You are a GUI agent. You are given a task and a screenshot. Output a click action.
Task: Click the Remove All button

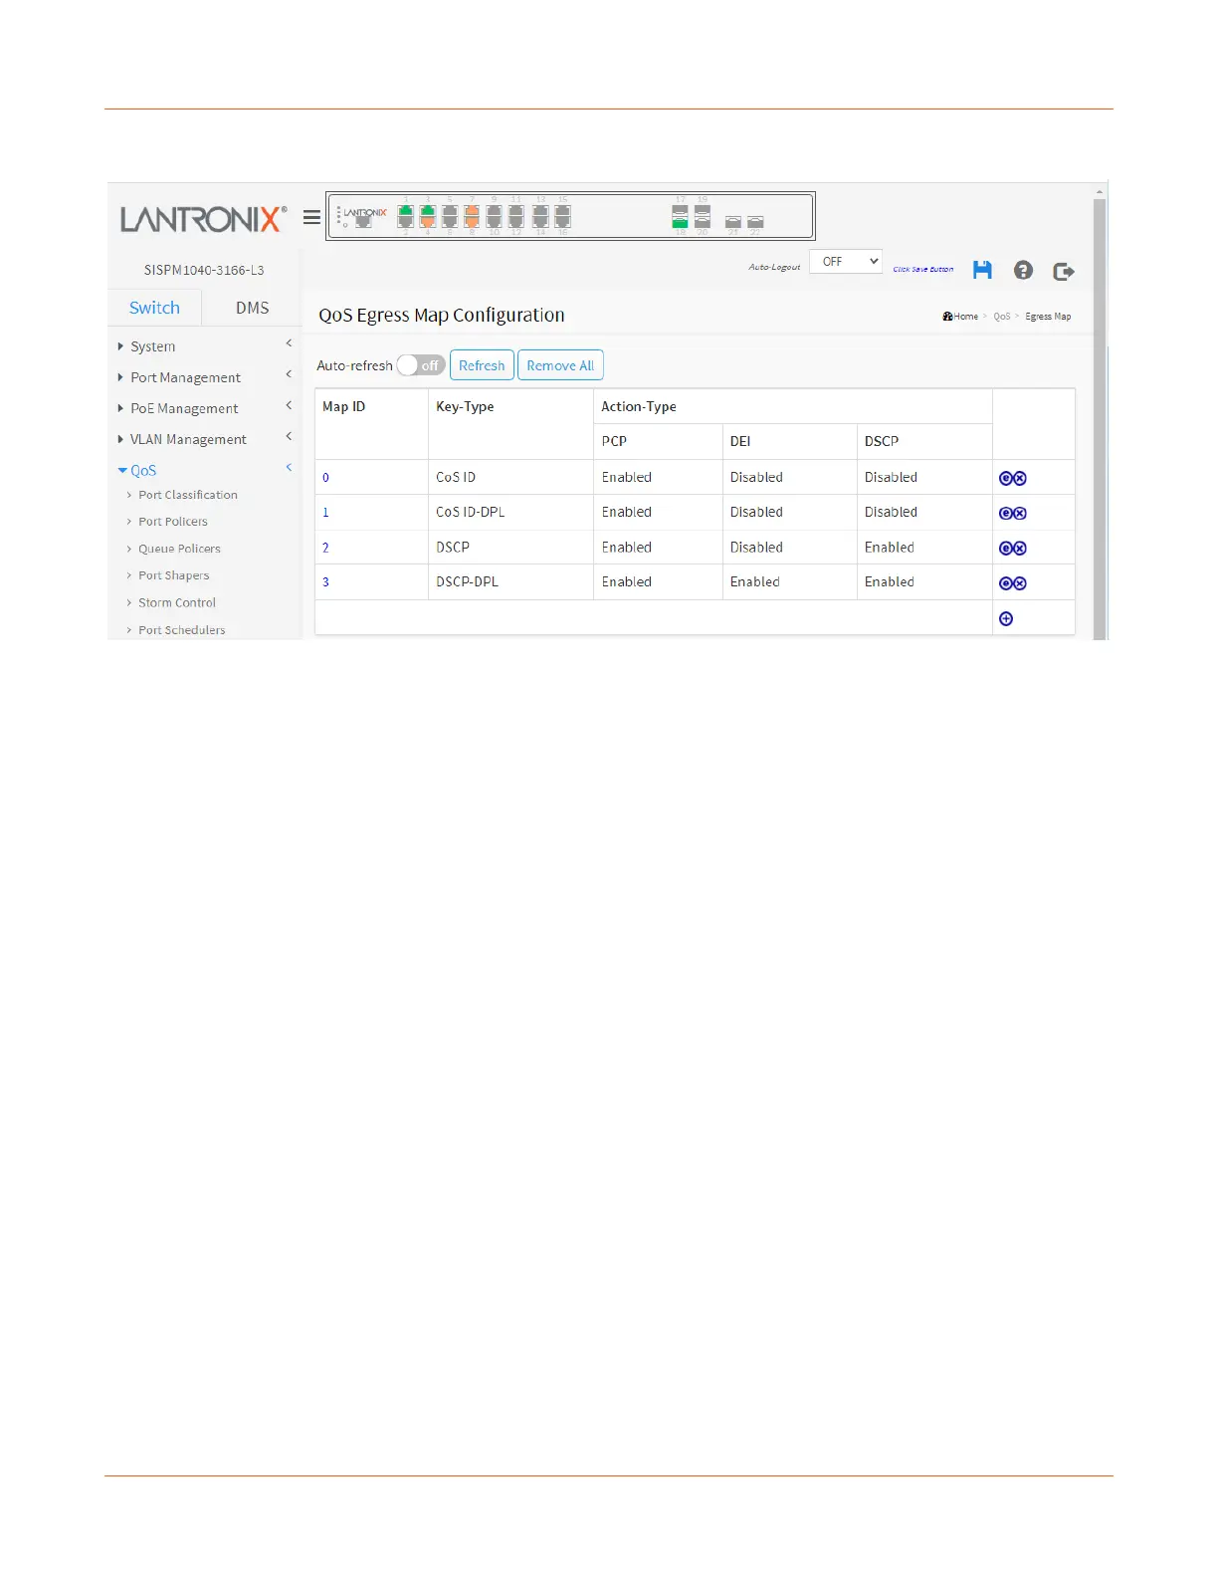tap(560, 365)
